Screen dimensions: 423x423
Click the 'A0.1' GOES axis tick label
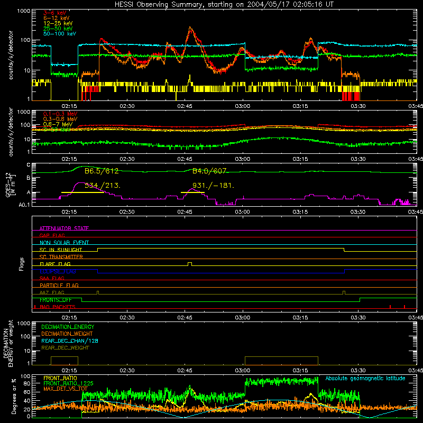24,205
